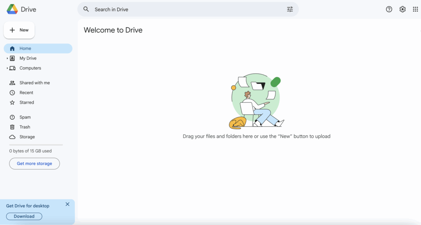Screen dimensions: 421x225
Task: Click the Storage cloud icon
Action: [12, 137]
